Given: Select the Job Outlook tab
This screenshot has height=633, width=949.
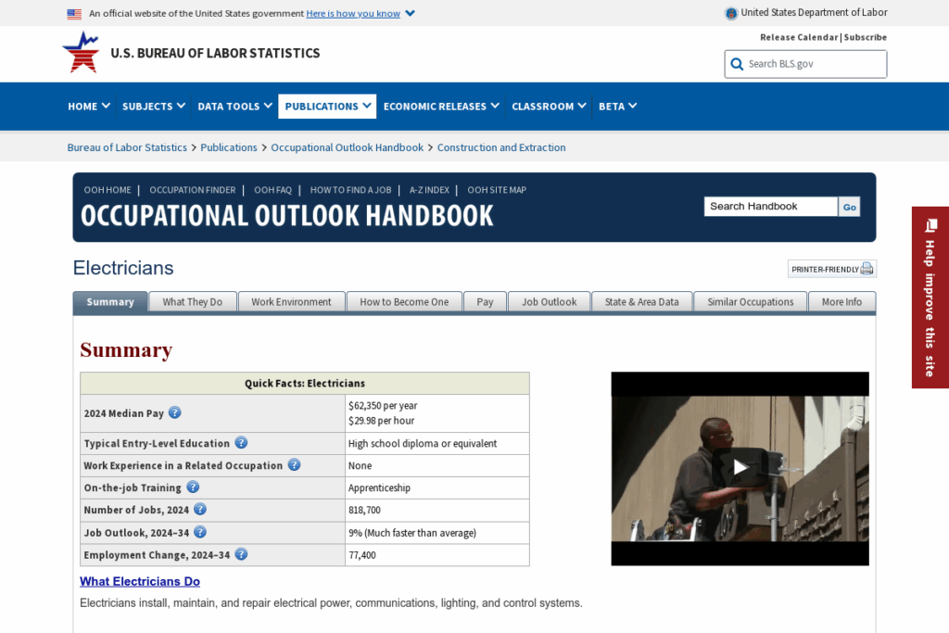Looking at the screenshot, I should coord(549,301).
